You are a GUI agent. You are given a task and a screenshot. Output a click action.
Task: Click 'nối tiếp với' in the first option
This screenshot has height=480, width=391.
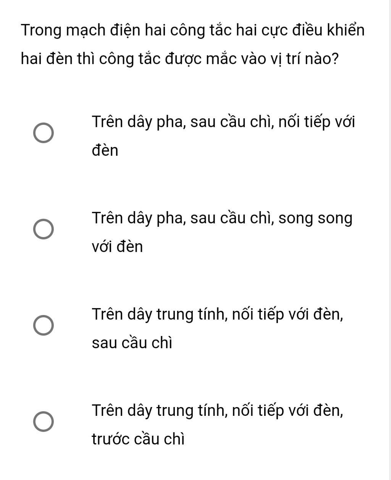tap(317, 123)
